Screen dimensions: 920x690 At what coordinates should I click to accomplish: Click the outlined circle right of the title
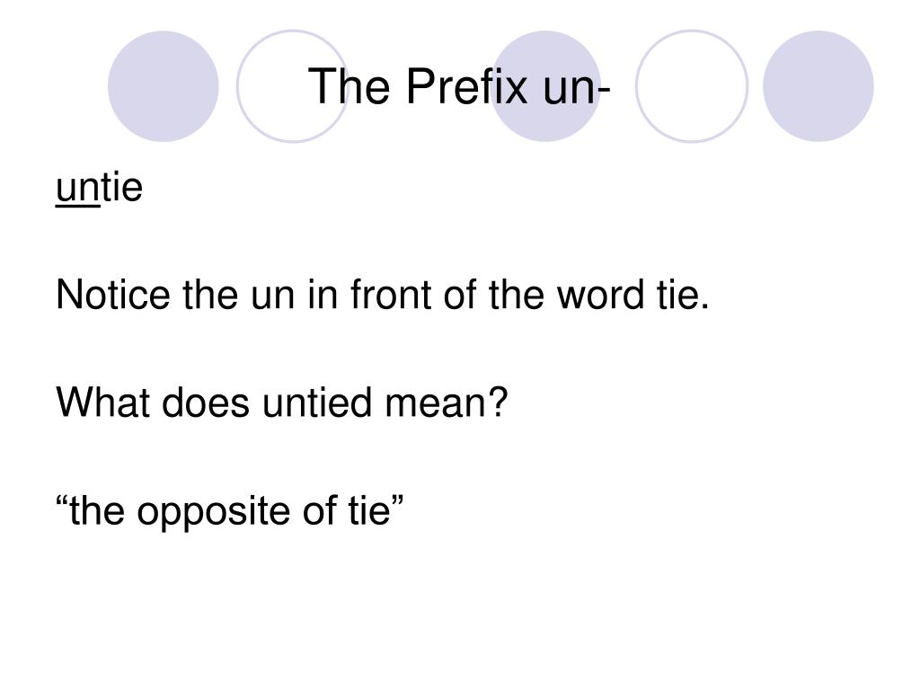coord(692,86)
